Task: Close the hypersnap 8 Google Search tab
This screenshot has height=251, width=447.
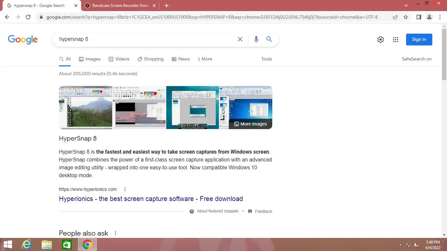Action: point(76,6)
